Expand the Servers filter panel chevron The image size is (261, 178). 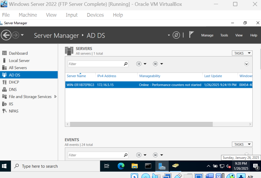point(247,64)
